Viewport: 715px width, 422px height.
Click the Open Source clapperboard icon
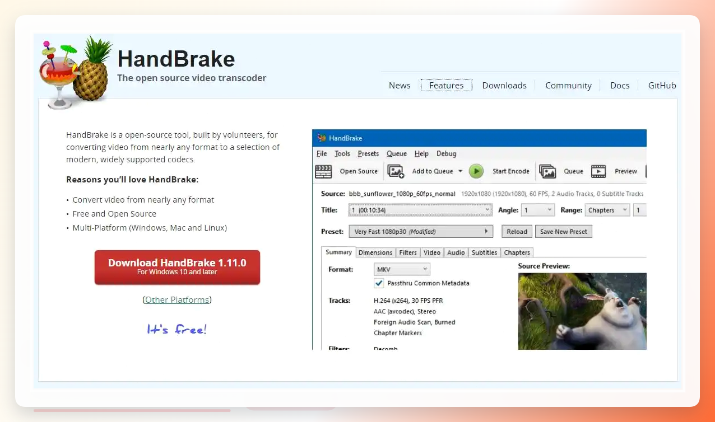click(x=323, y=171)
